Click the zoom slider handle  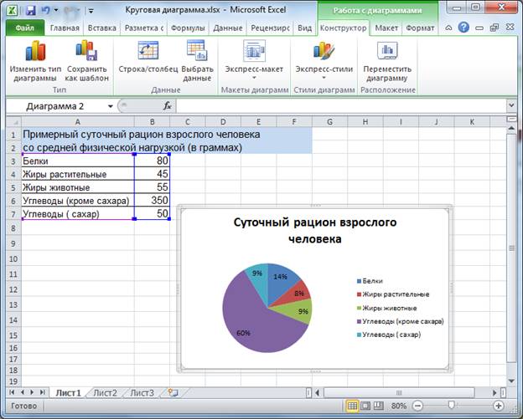(451, 405)
